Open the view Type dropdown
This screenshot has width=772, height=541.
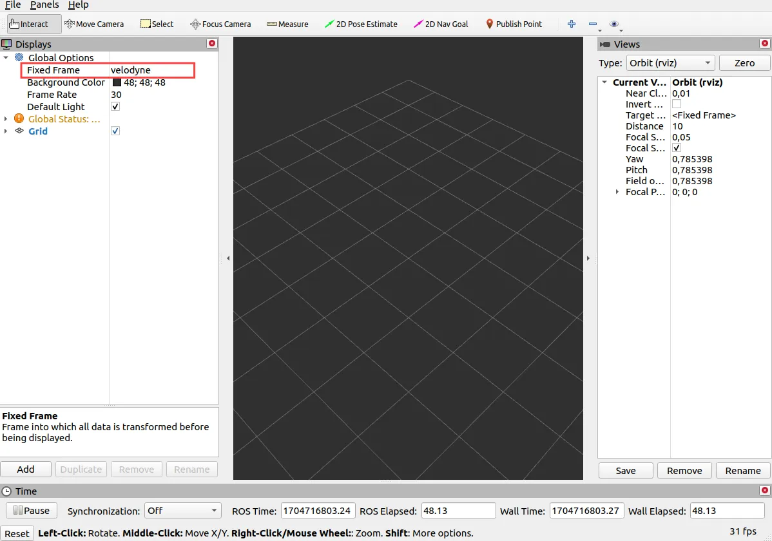tap(670, 63)
